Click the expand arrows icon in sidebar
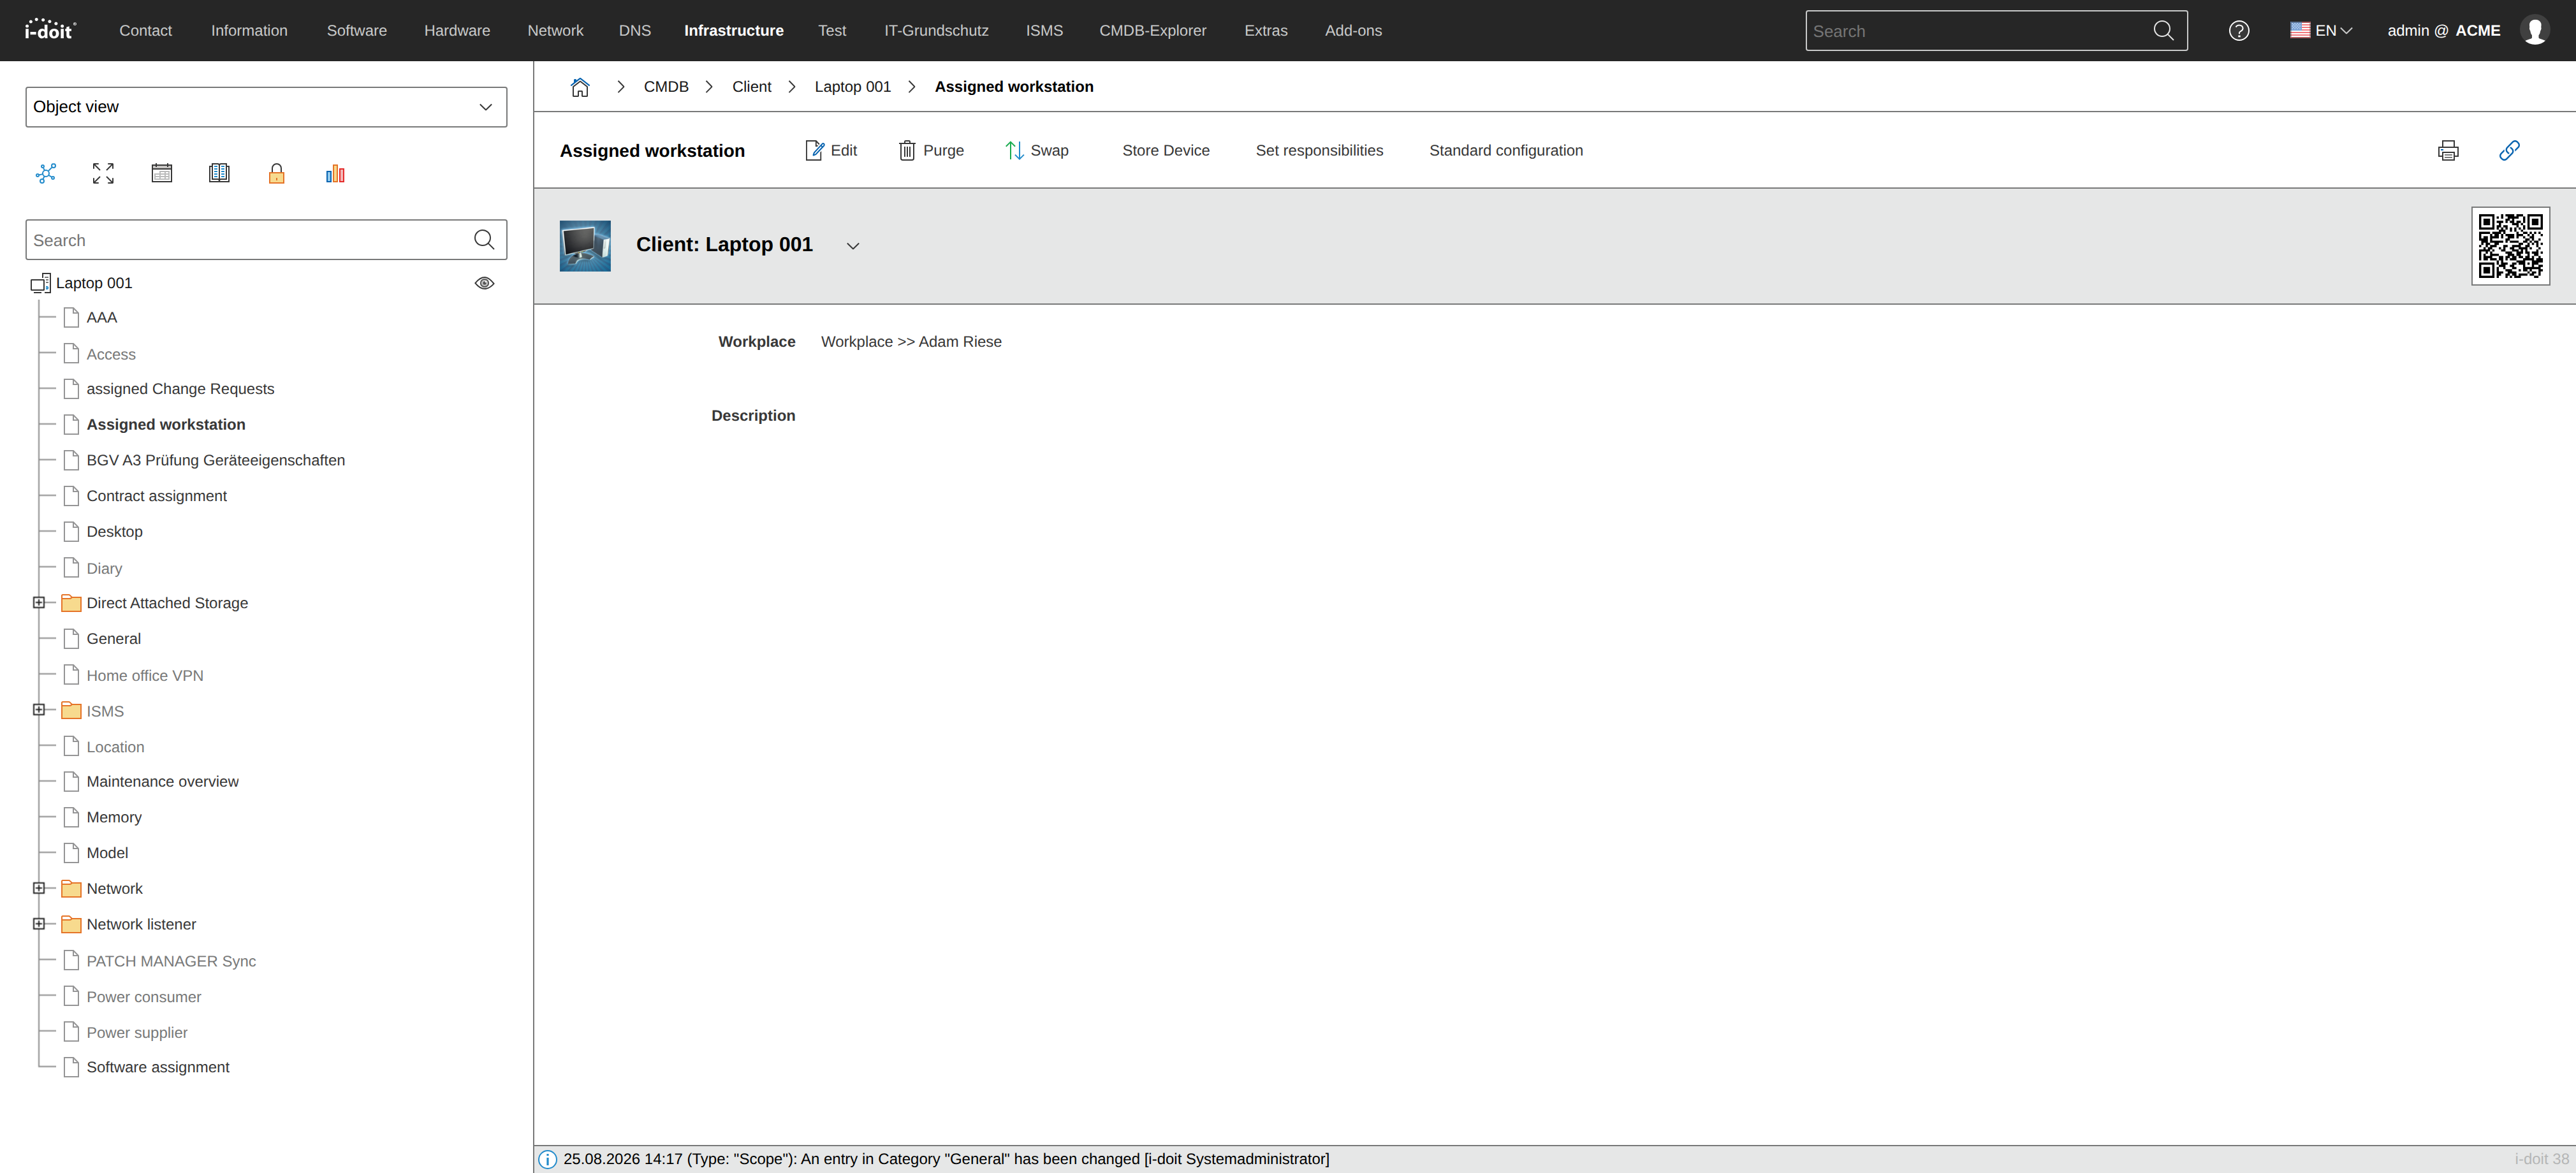 coord(103,173)
